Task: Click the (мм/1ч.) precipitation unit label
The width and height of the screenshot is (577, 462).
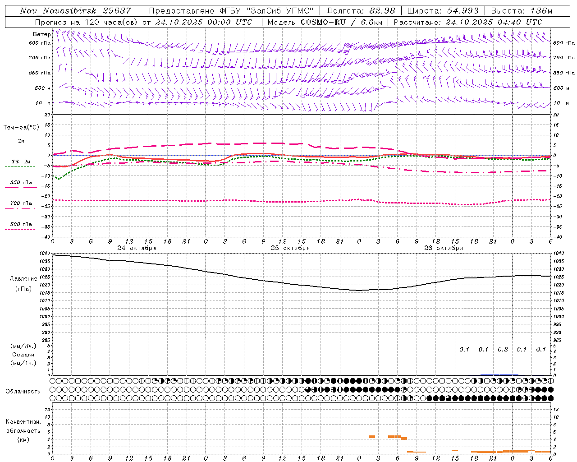Action: [x=23, y=363]
